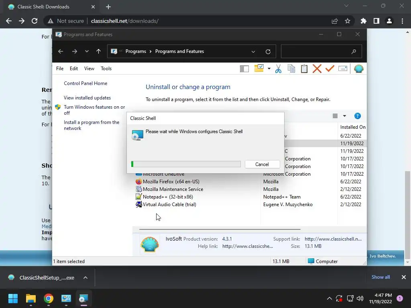The height and width of the screenshot is (308, 411).
Task: Open Control Panel Home link
Action: [x=85, y=83]
